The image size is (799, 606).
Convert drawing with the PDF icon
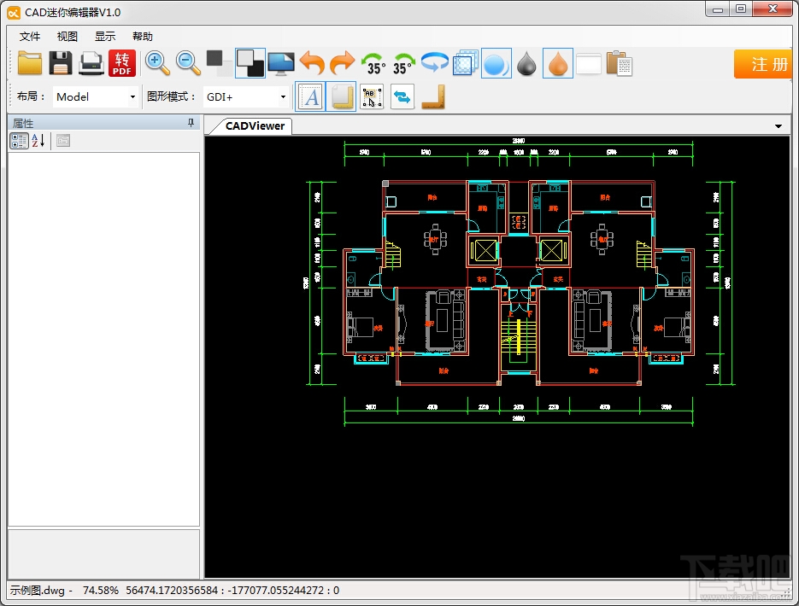122,63
